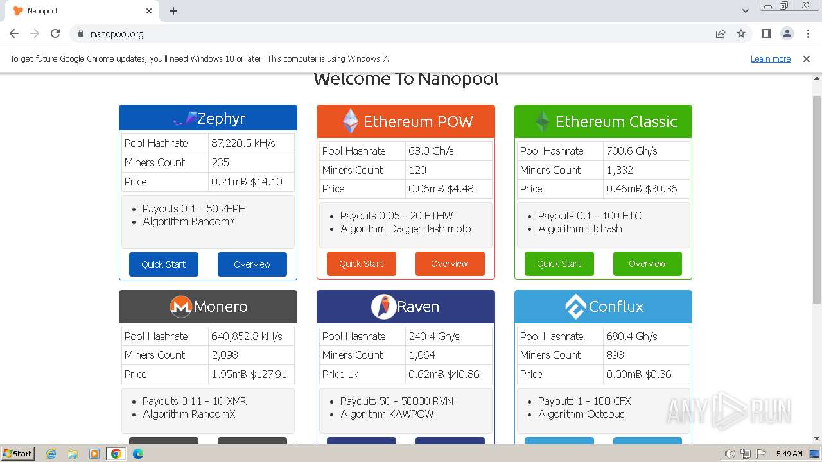The height and width of the screenshot is (462, 822).
Task: Dismiss the Chrome update notification bar
Action: [807, 59]
